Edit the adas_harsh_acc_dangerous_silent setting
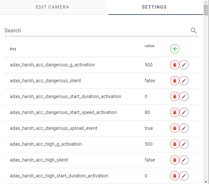 pos(184,81)
